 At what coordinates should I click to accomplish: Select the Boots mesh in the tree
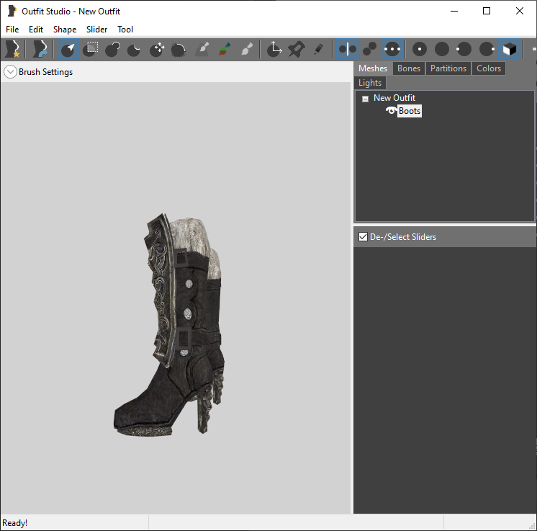(x=410, y=111)
